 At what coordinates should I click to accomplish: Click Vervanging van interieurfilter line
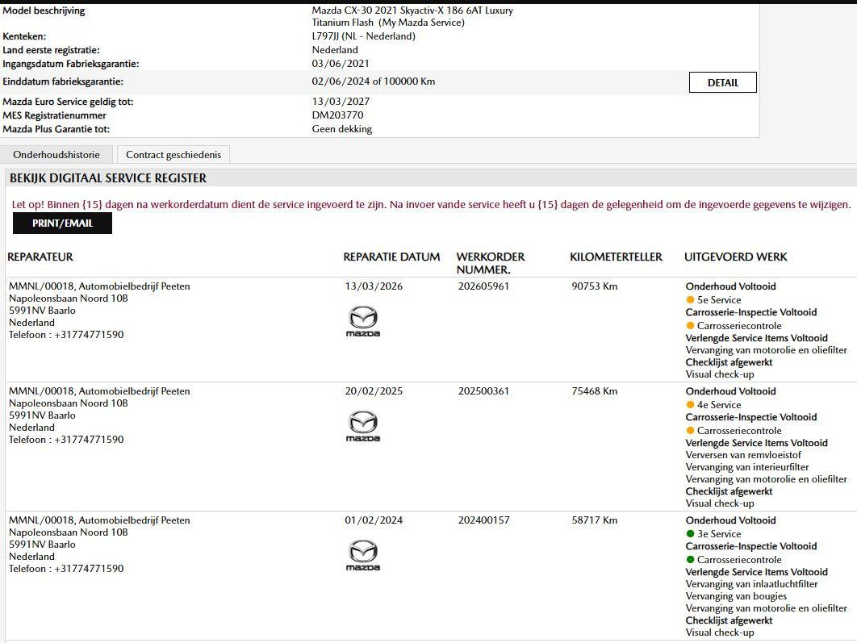click(x=747, y=467)
